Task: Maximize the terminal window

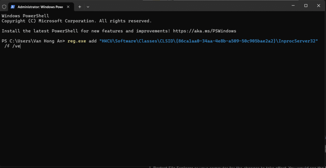Action: pyautogui.click(x=306, y=6)
